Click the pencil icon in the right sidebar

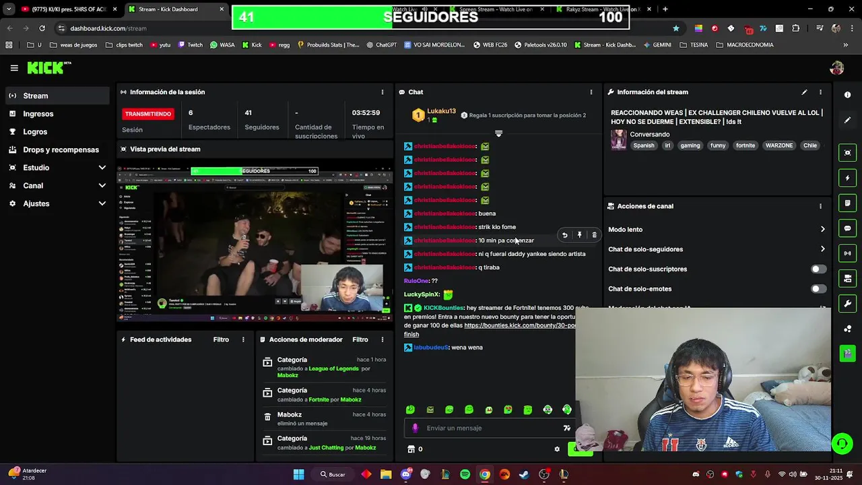tap(848, 120)
